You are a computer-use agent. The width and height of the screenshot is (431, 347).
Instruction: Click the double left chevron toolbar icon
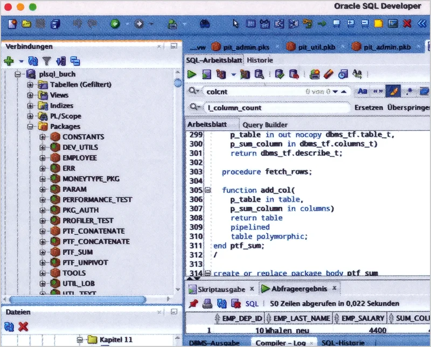[422, 24]
